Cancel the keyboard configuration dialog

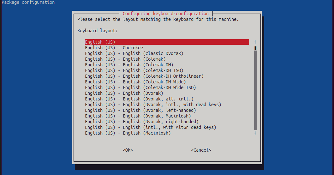pos(201,150)
